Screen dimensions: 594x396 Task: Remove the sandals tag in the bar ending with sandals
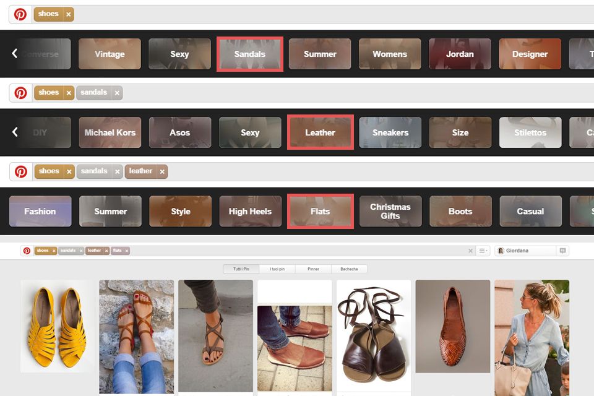(x=117, y=93)
